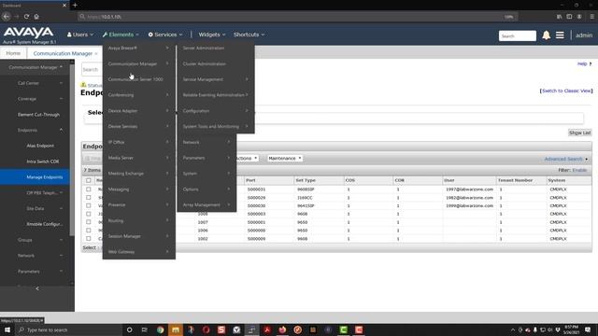Image resolution: width=598 pixels, height=336 pixels.
Task: Expand Advanced Search
Action: (565, 159)
